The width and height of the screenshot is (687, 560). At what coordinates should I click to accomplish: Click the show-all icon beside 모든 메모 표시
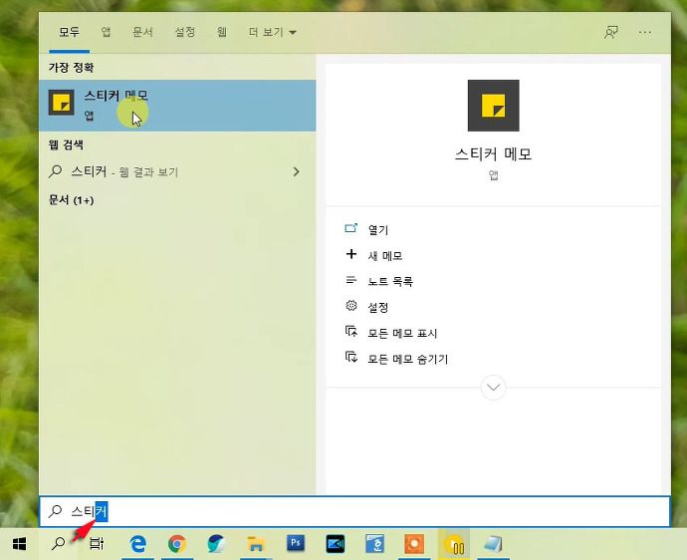[x=350, y=331]
